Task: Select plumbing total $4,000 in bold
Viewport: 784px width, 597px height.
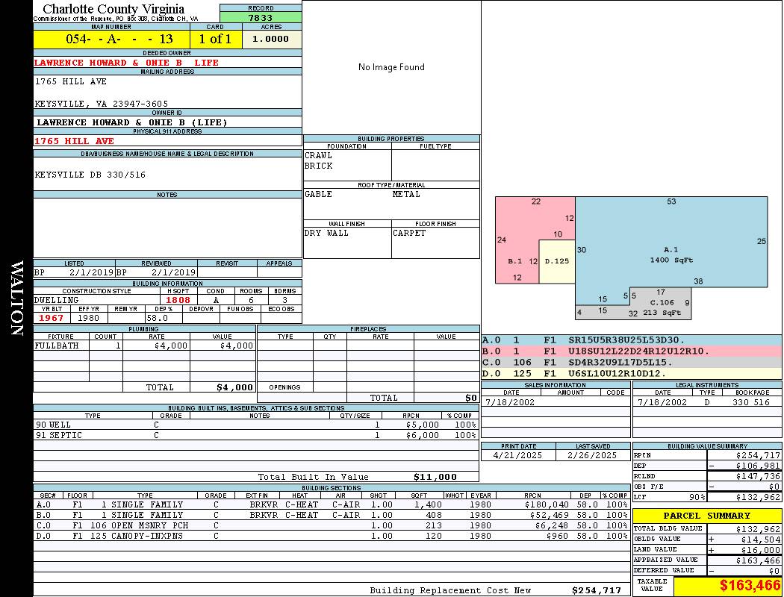Action: point(235,387)
